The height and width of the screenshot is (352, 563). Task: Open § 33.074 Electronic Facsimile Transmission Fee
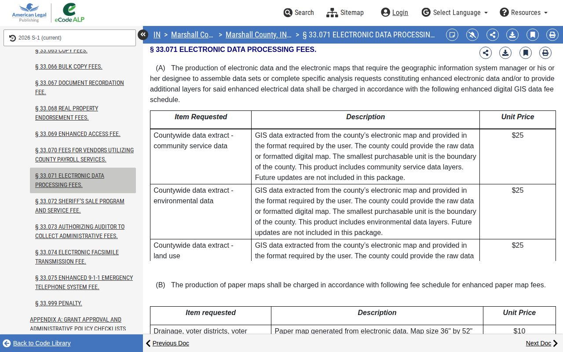click(x=77, y=257)
